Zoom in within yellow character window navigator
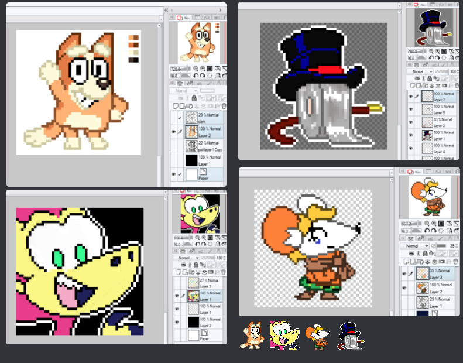 (x=204, y=238)
